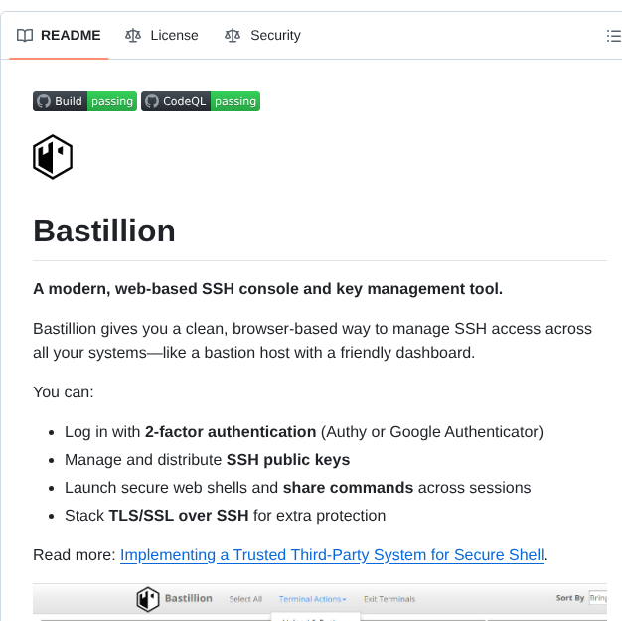This screenshot has height=621, width=622.
Task: Click the 'You can:' line
Action: click(x=64, y=392)
